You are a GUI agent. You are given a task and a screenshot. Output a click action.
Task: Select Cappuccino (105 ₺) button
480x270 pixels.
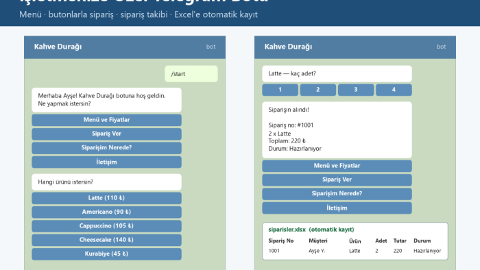[106, 226]
